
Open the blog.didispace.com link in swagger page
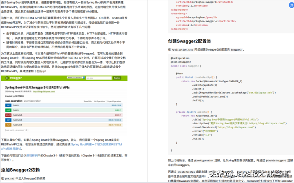[x=44, y=91]
